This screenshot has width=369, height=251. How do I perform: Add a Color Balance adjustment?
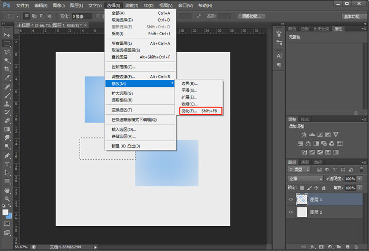pyautogui.click(x=308, y=143)
